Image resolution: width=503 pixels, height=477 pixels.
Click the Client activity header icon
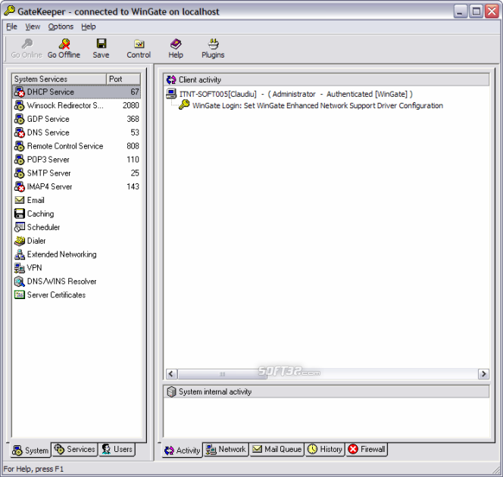[x=171, y=79]
